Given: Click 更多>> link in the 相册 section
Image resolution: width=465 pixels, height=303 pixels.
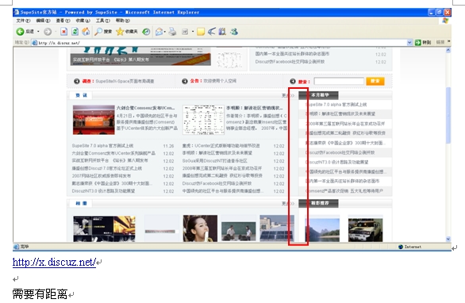Looking at the screenshot, I should [288, 203].
